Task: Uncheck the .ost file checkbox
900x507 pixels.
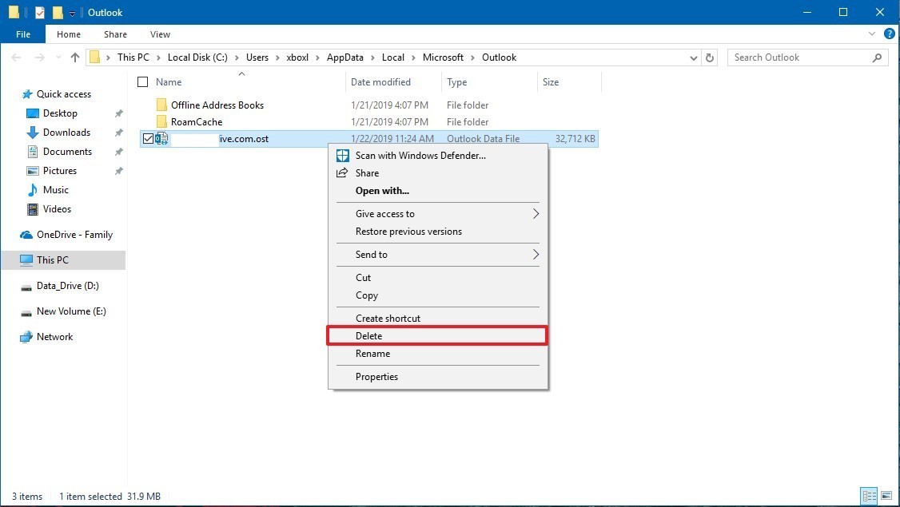Action: click(x=147, y=139)
